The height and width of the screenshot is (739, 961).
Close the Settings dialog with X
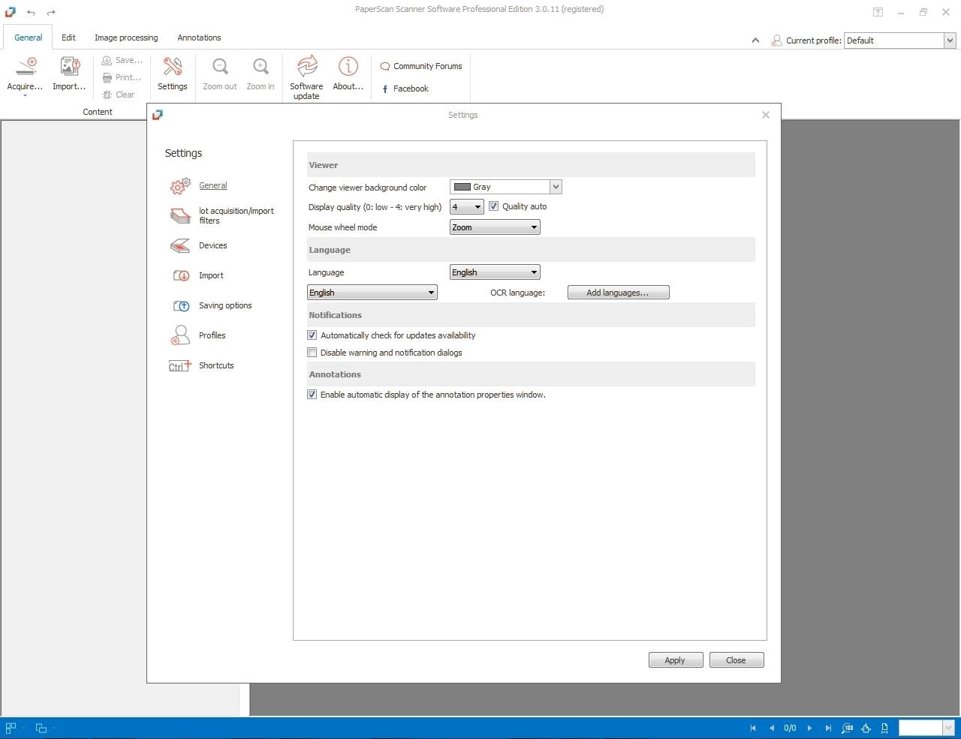click(766, 115)
